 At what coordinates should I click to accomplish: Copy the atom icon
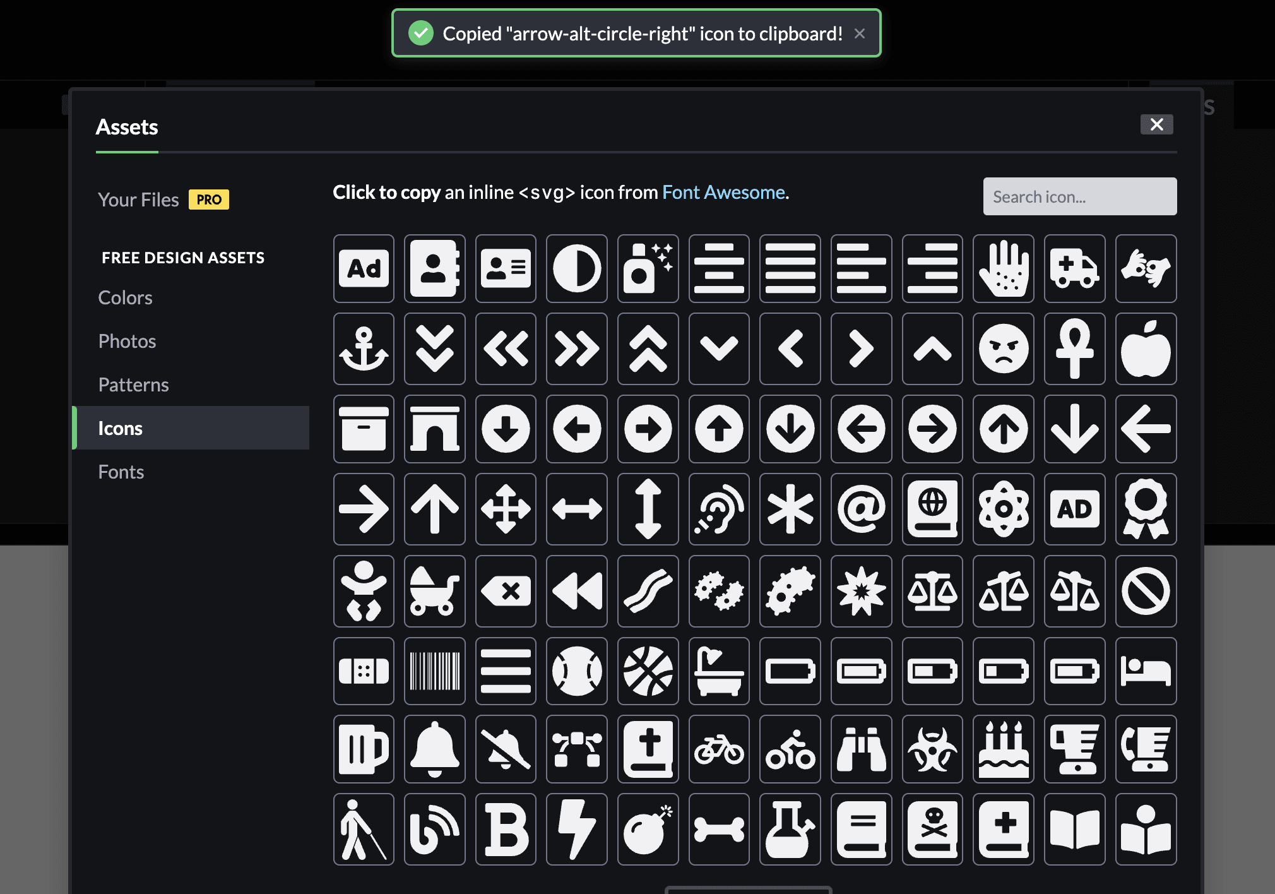(x=1004, y=510)
